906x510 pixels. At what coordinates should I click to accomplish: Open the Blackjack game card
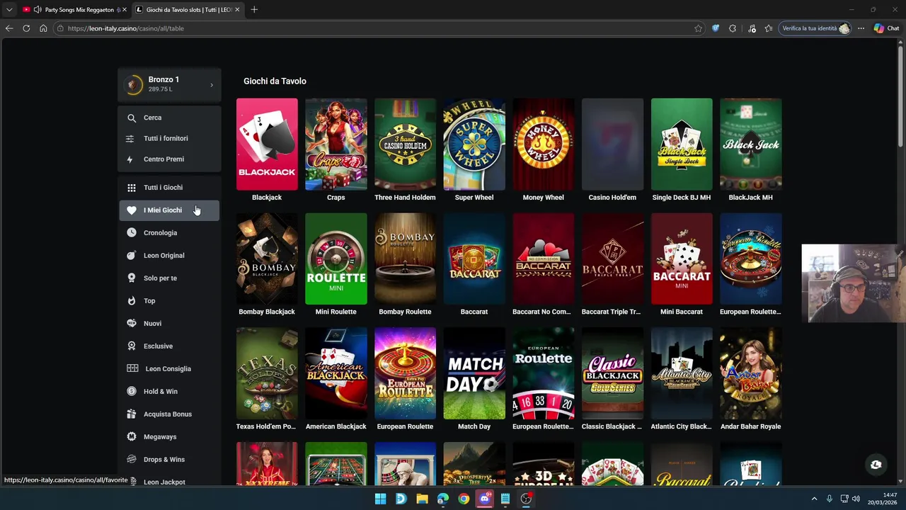(267, 144)
